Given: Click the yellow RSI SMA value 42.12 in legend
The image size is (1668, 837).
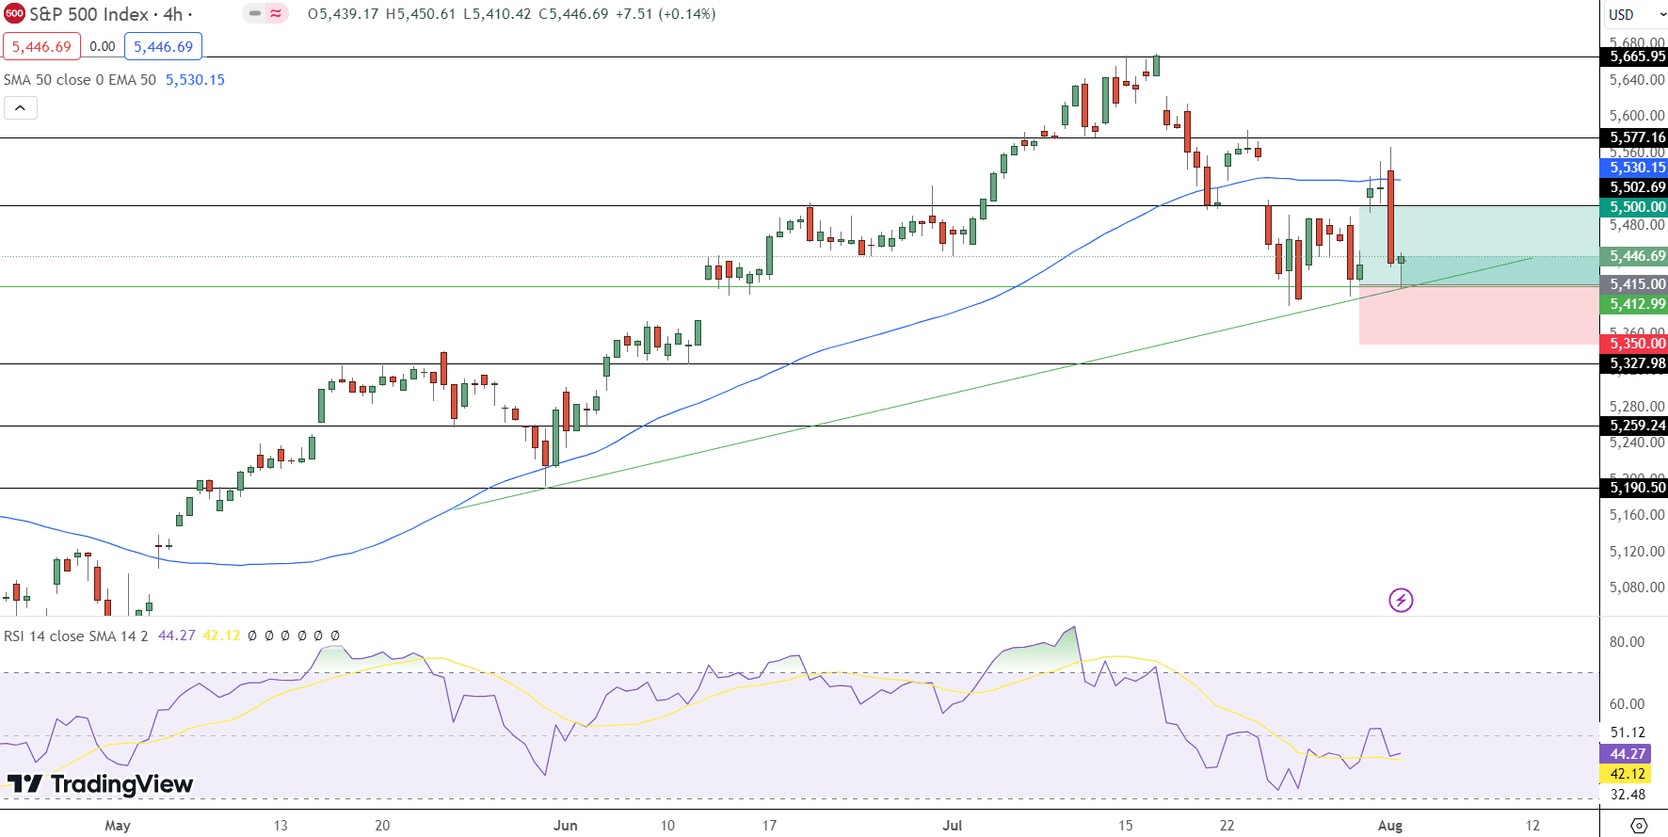Looking at the screenshot, I should 221,636.
